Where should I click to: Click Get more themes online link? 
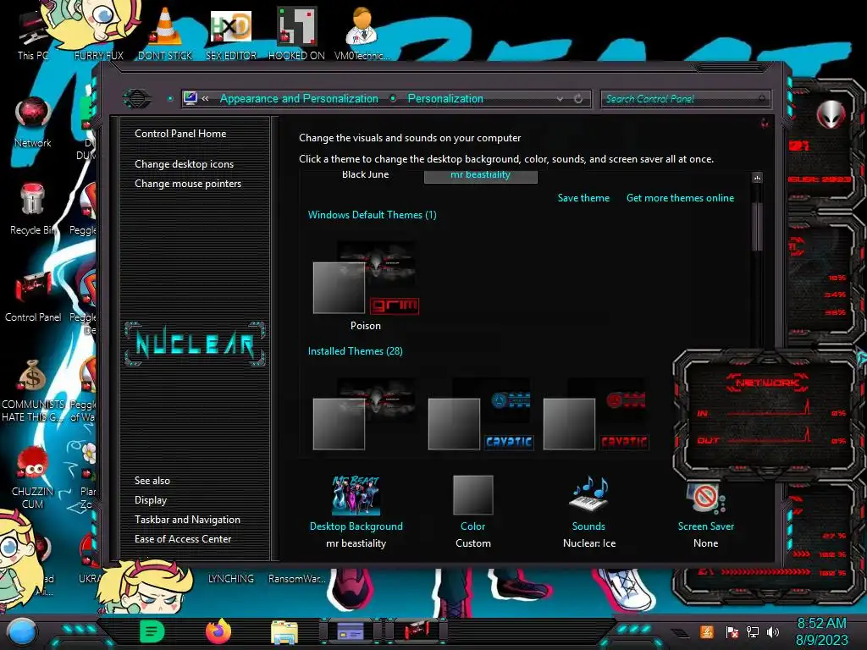coord(680,198)
